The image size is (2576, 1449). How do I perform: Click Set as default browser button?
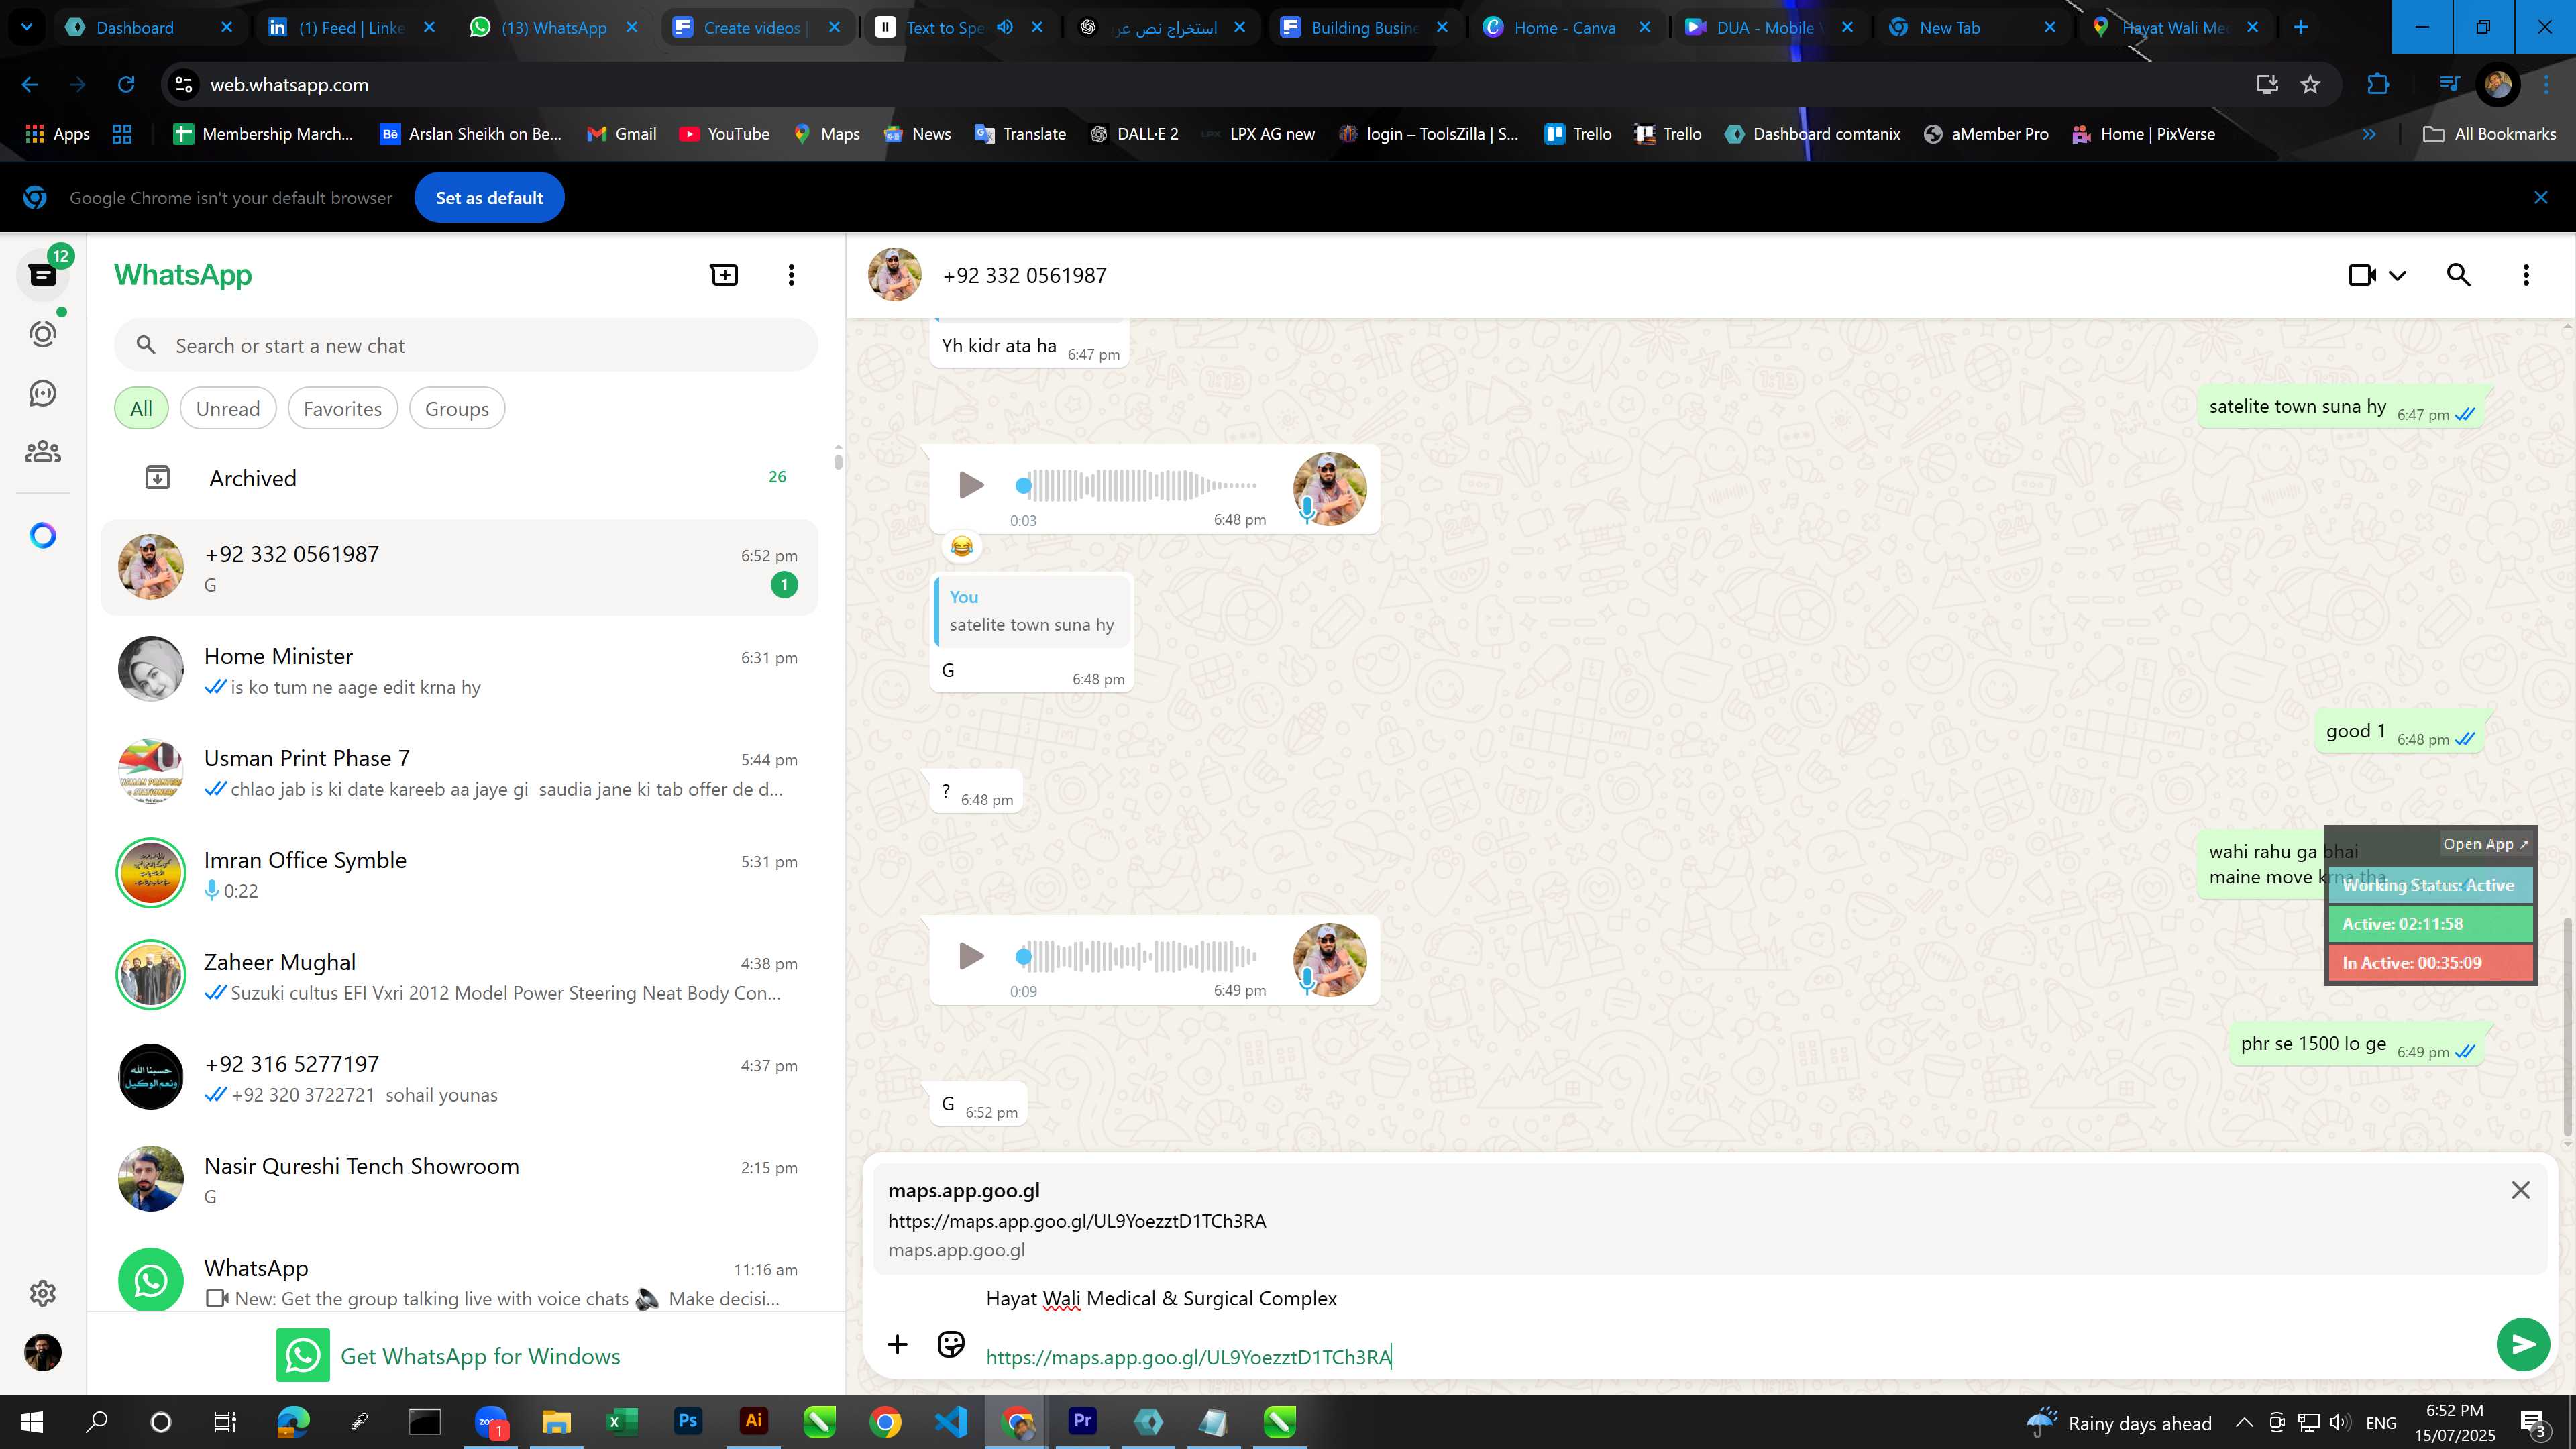pyautogui.click(x=489, y=198)
